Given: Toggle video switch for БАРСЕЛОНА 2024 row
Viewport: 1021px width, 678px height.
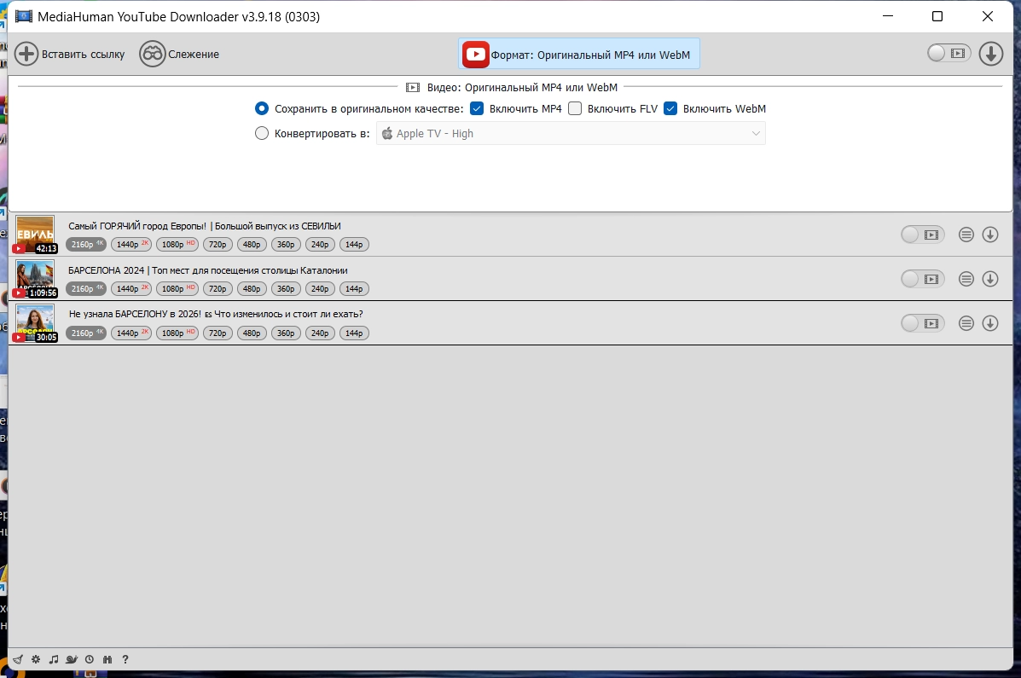Looking at the screenshot, I should click(923, 279).
